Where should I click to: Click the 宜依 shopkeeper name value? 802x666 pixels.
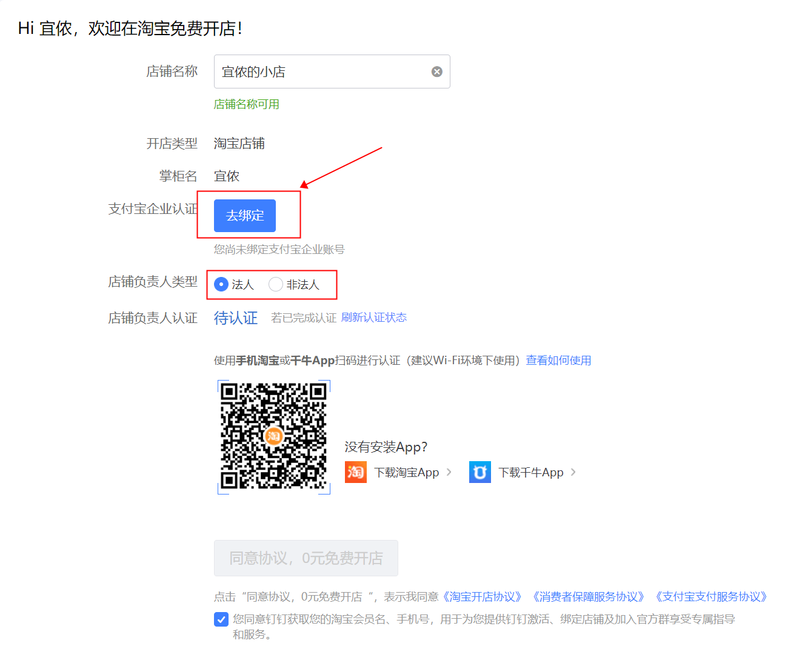click(227, 176)
